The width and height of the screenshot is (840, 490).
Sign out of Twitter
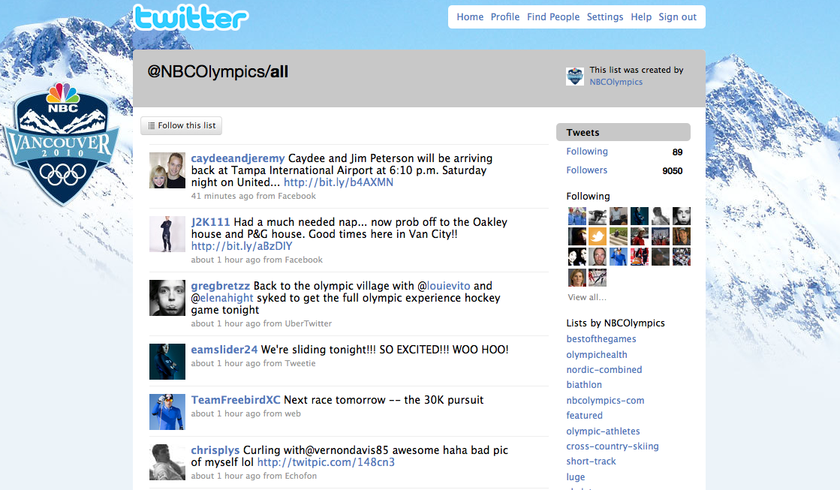pyautogui.click(x=677, y=17)
